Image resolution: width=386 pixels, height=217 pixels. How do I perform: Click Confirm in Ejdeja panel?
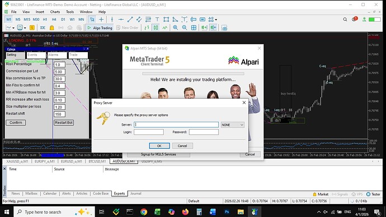(x=16, y=122)
